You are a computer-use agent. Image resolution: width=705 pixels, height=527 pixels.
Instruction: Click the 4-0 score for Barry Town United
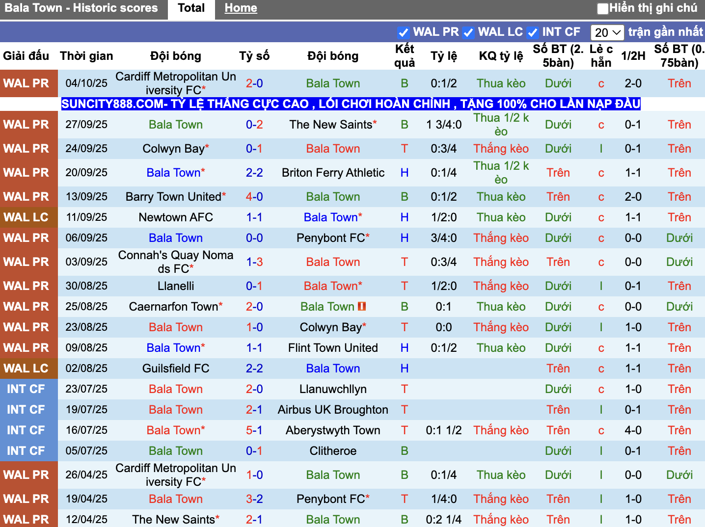point(254,197)
